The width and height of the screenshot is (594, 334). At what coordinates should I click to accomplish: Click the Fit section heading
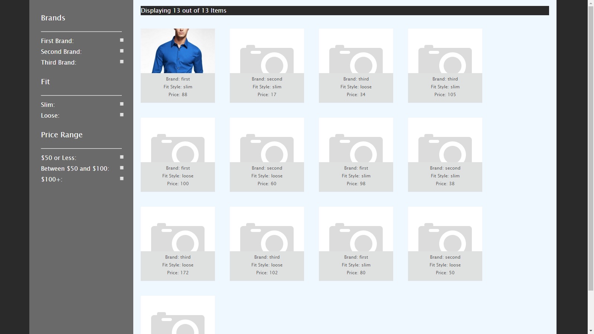point(45,82)
